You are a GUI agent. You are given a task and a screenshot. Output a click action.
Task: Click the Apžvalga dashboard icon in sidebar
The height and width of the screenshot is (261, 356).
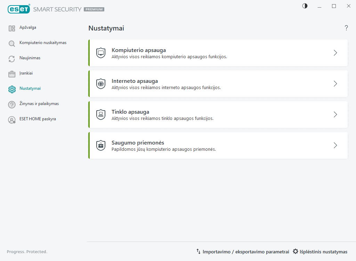pyautogui.click(x=12, y=28)
